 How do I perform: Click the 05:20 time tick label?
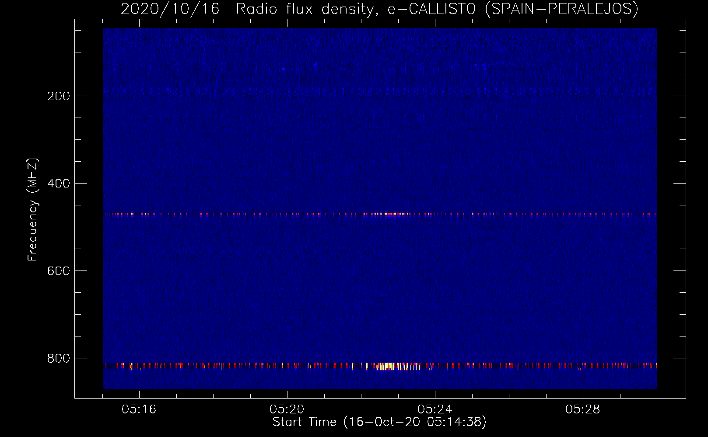click(287, 409)
